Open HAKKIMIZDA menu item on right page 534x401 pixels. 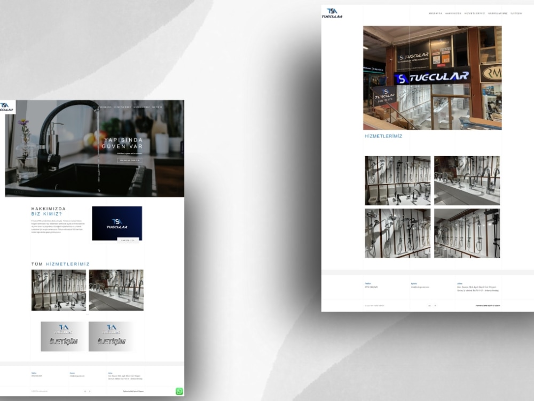tap(453, 13)
